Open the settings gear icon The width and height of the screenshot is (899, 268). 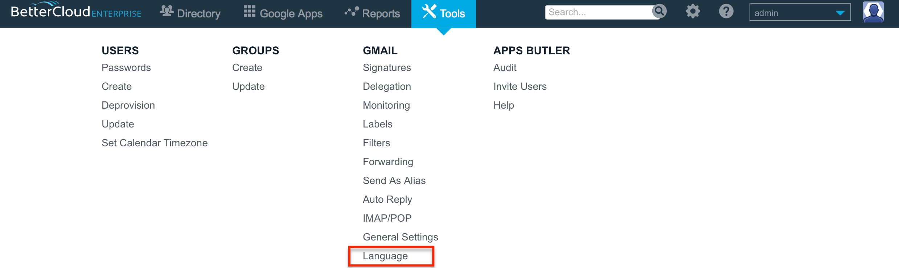[x=693, y=11]
